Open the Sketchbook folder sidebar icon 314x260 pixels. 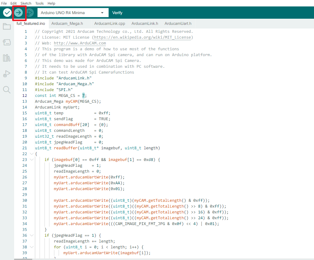[x=7, y=26]
